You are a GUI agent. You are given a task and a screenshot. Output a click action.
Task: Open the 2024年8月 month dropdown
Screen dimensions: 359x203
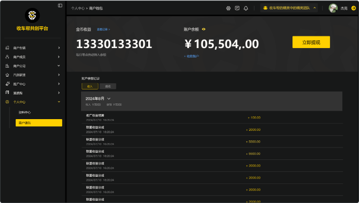98,98
